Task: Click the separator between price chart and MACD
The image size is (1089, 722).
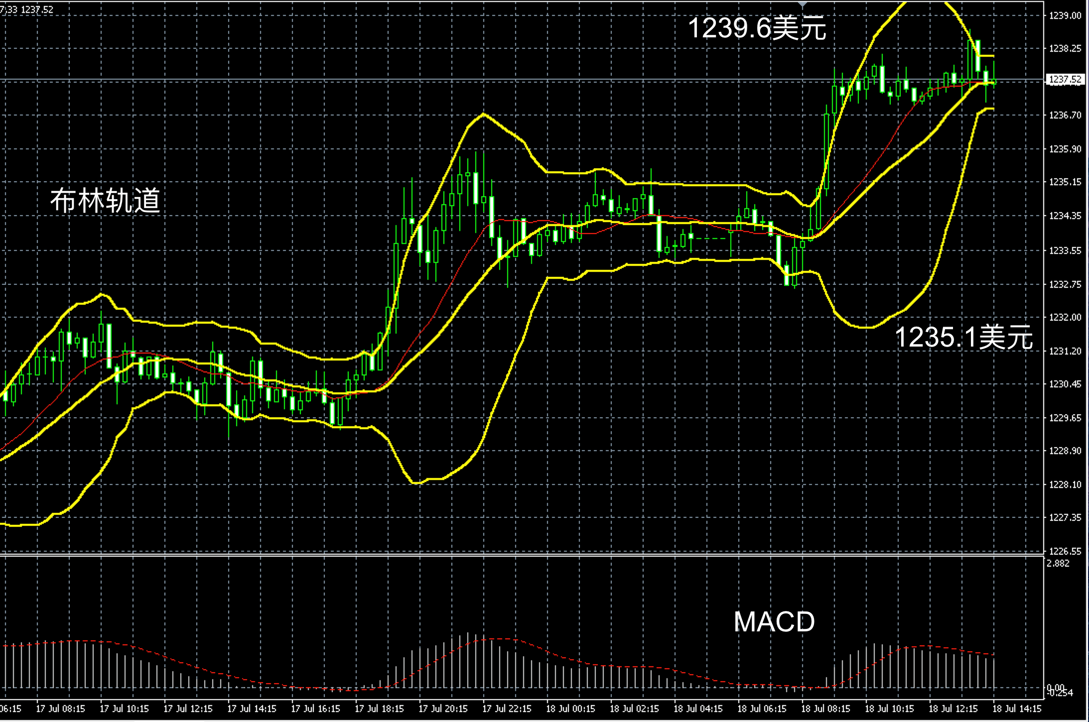Action: tap(498, 555)
